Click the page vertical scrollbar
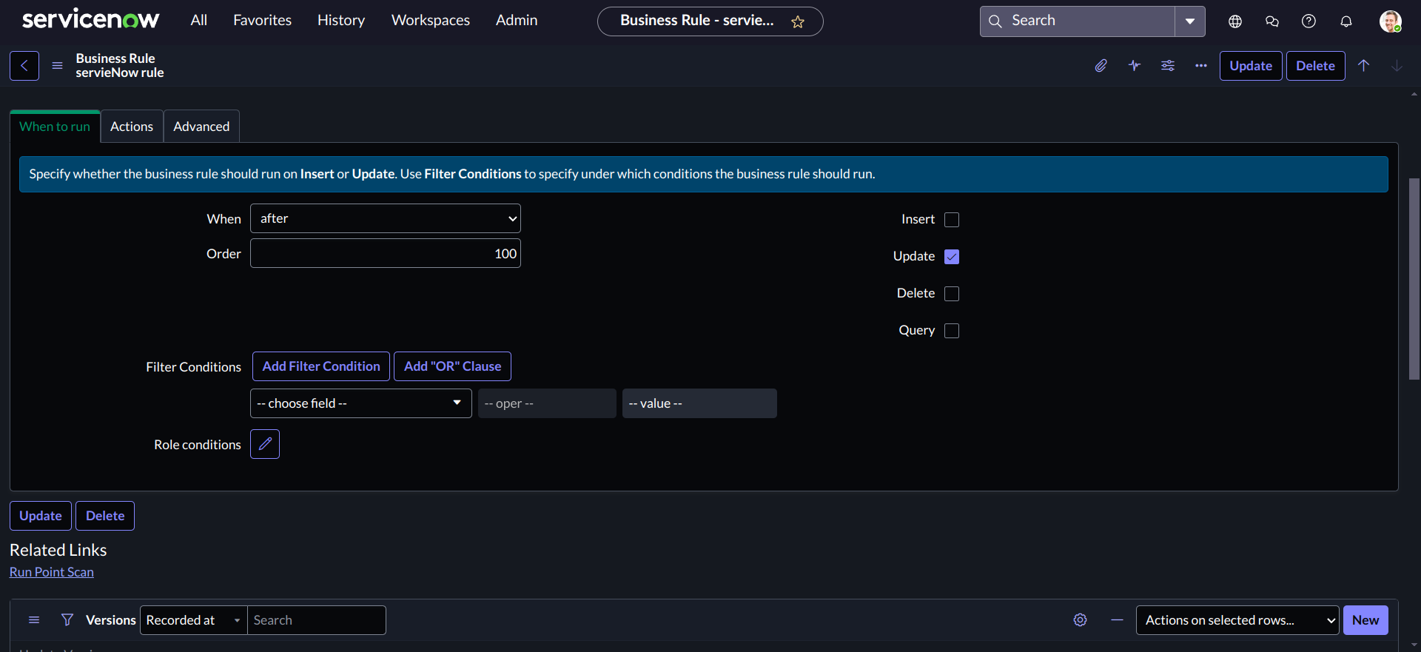 (x=1414, y=279)
